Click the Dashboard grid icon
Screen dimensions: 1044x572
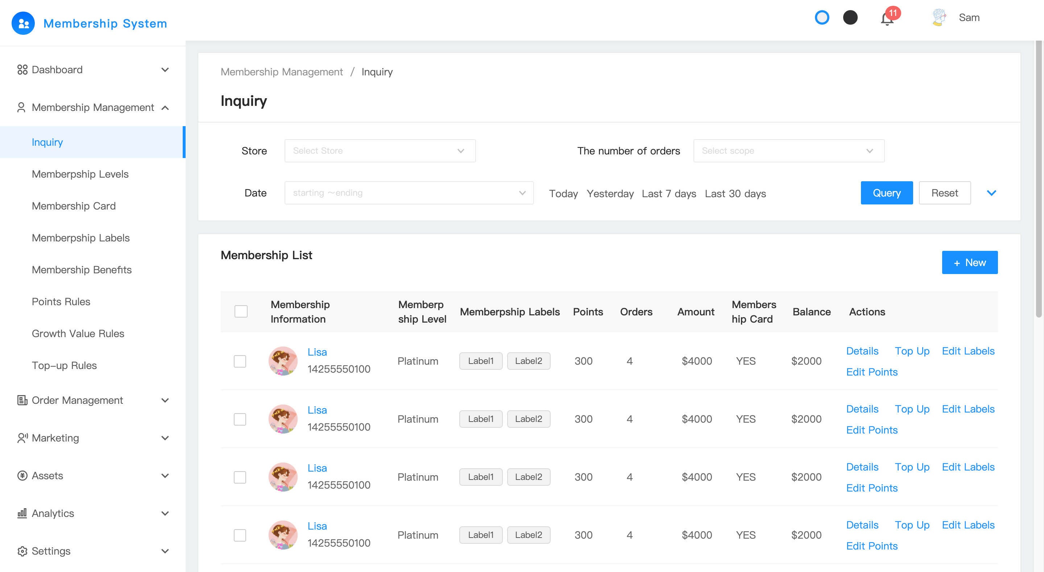click(22, 70)
